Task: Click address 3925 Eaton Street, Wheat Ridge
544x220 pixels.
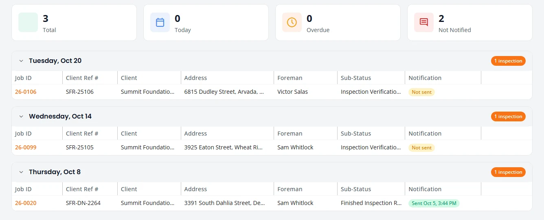Action: click(x=224, y=147)
